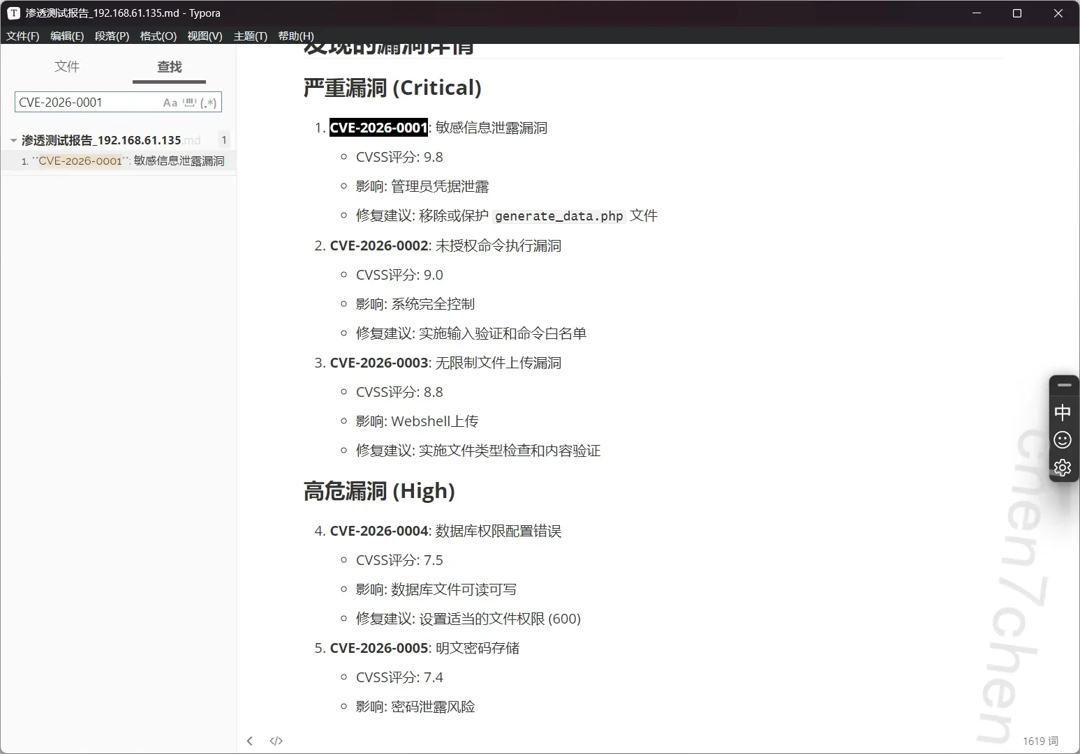Click 修复建议: 实施输入验证和命令白名单 bullet
The height and width of the screenshot is (754, 1080).
coord(471,333)
